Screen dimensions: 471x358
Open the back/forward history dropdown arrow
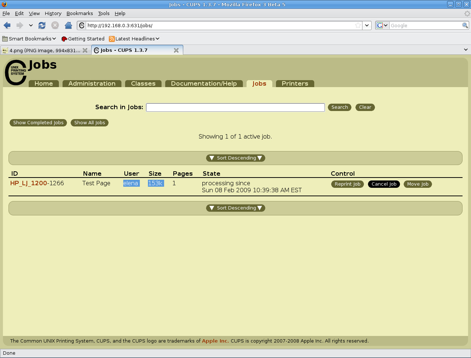pos(31,25)
